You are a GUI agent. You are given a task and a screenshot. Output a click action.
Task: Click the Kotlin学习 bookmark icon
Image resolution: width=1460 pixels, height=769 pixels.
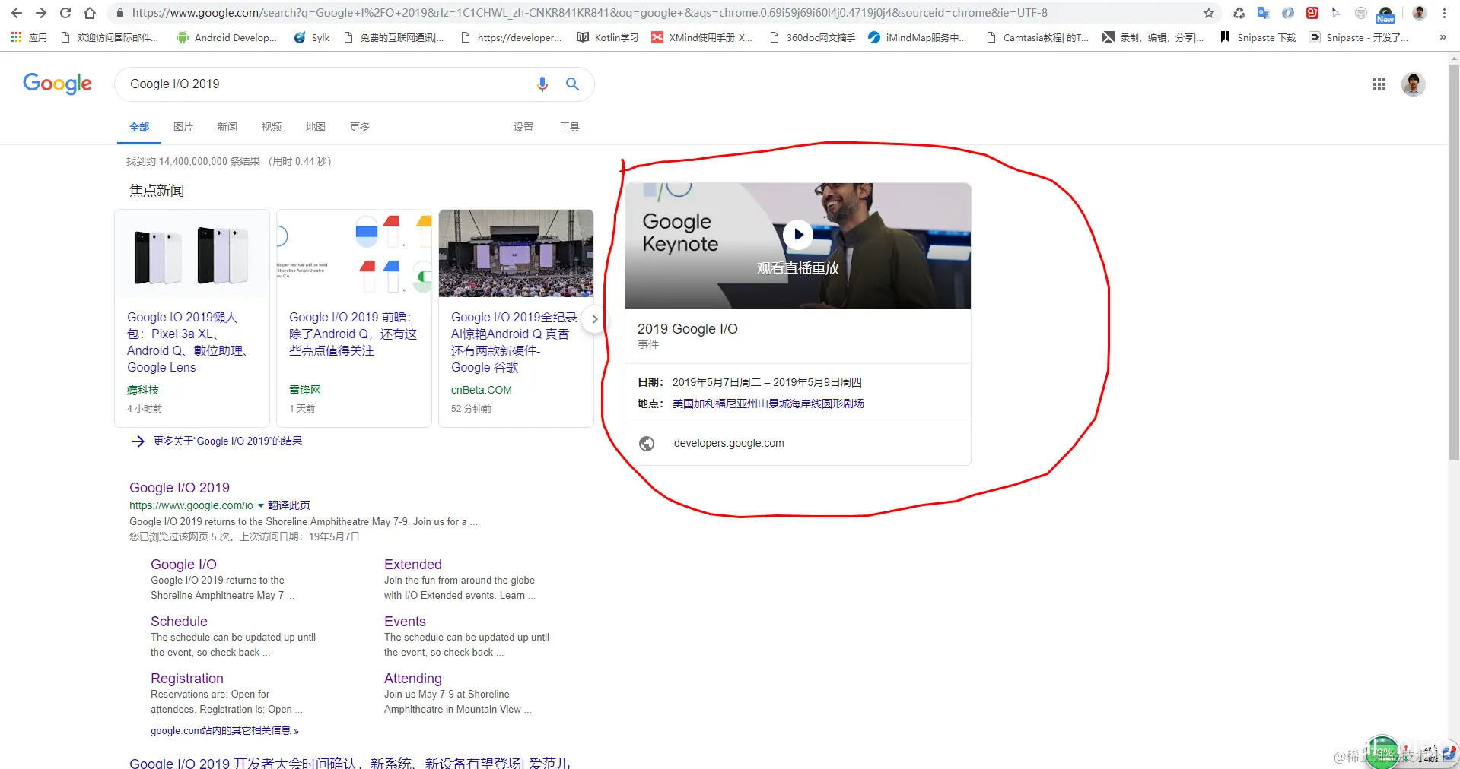[x=583, y=37]
